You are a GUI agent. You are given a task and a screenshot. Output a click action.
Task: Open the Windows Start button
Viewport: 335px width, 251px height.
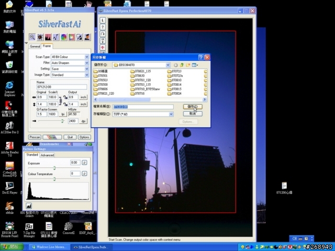(x=12, y=247)
